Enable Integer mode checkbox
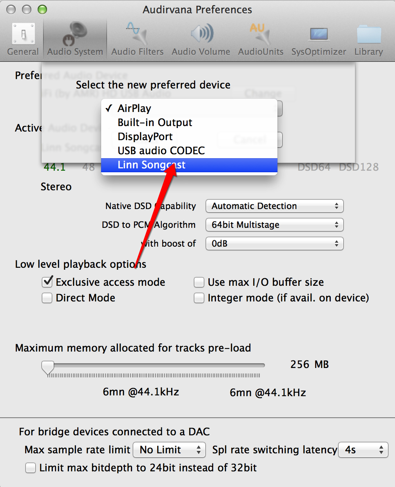The height and width of the screenshot is (487, 395). 199,298
